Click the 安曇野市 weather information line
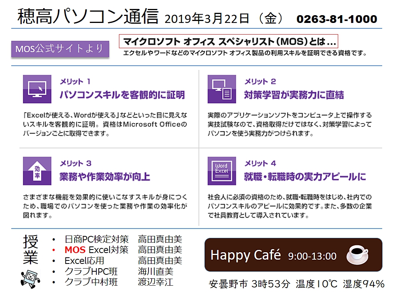The width and height of the screenshot is (393, 295). [296, 284]
